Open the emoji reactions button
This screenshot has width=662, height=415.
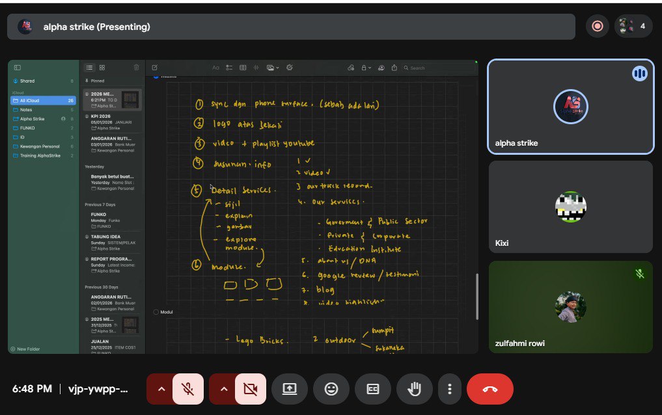tap(331, 389)
